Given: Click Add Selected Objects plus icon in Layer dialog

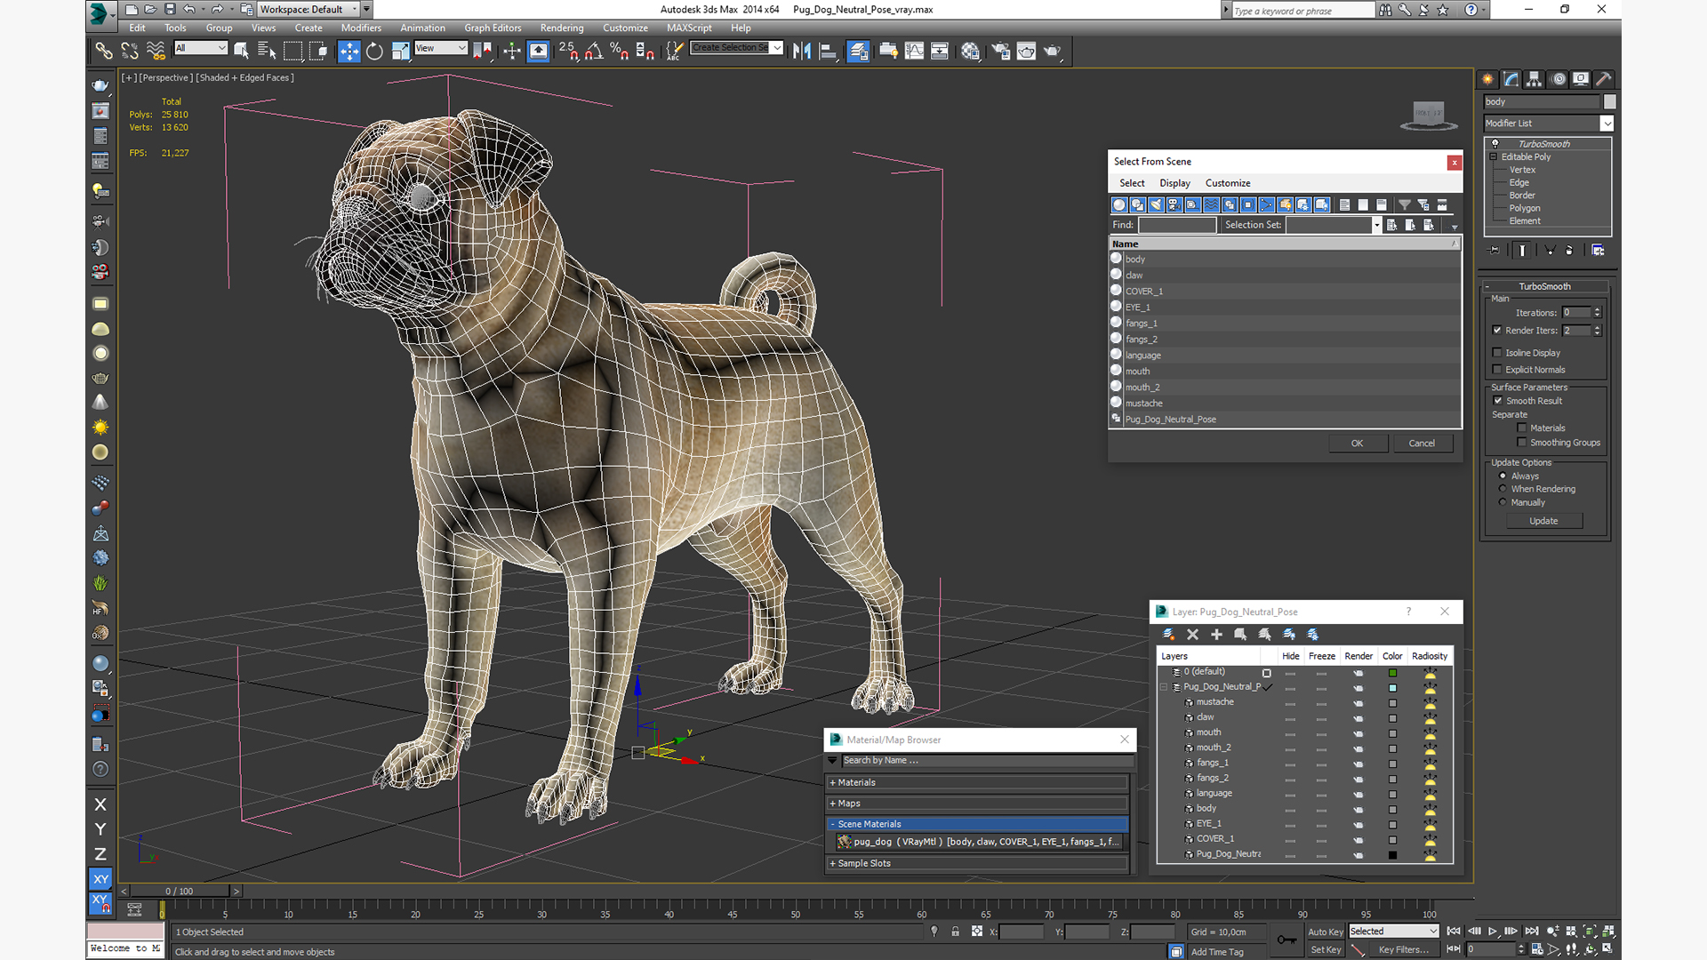Looking at the screenshot, I should point(1217,635).
